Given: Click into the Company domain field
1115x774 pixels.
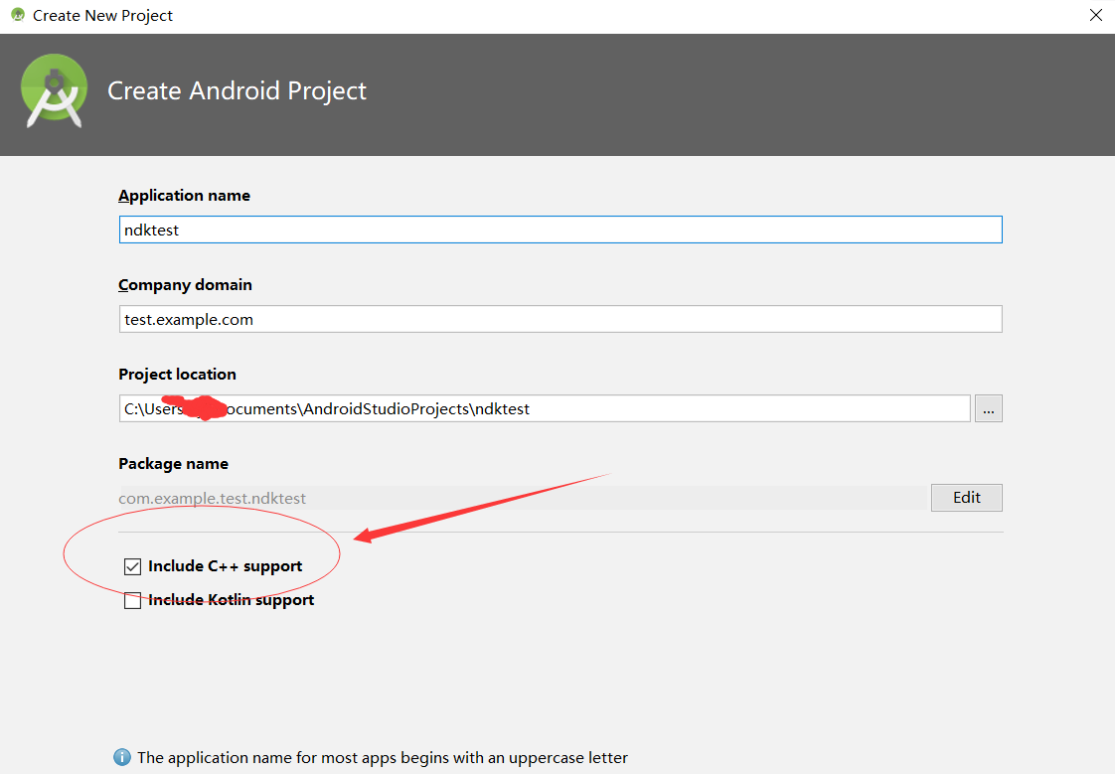Looking at the screenshot, I should 560,319.
